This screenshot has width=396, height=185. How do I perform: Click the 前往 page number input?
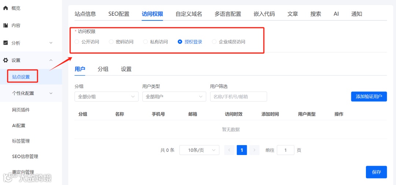(285, 150)
